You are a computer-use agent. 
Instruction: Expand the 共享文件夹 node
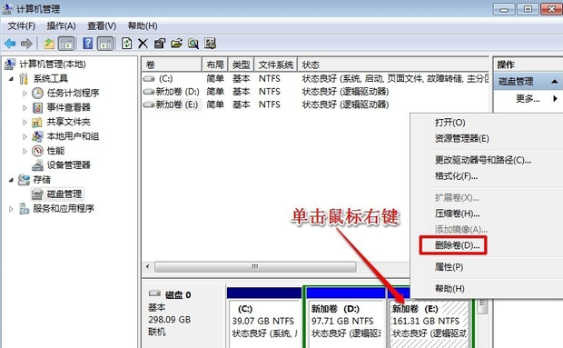(x=25, y=122)
